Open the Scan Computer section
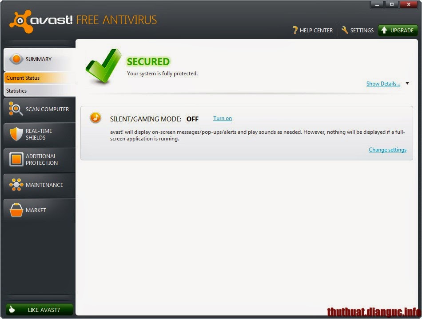422x319 pixels. [40, 109]
